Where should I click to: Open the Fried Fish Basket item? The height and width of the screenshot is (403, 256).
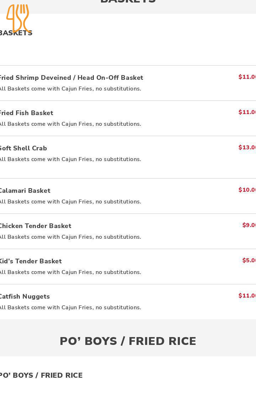click(x=27, y=113)
